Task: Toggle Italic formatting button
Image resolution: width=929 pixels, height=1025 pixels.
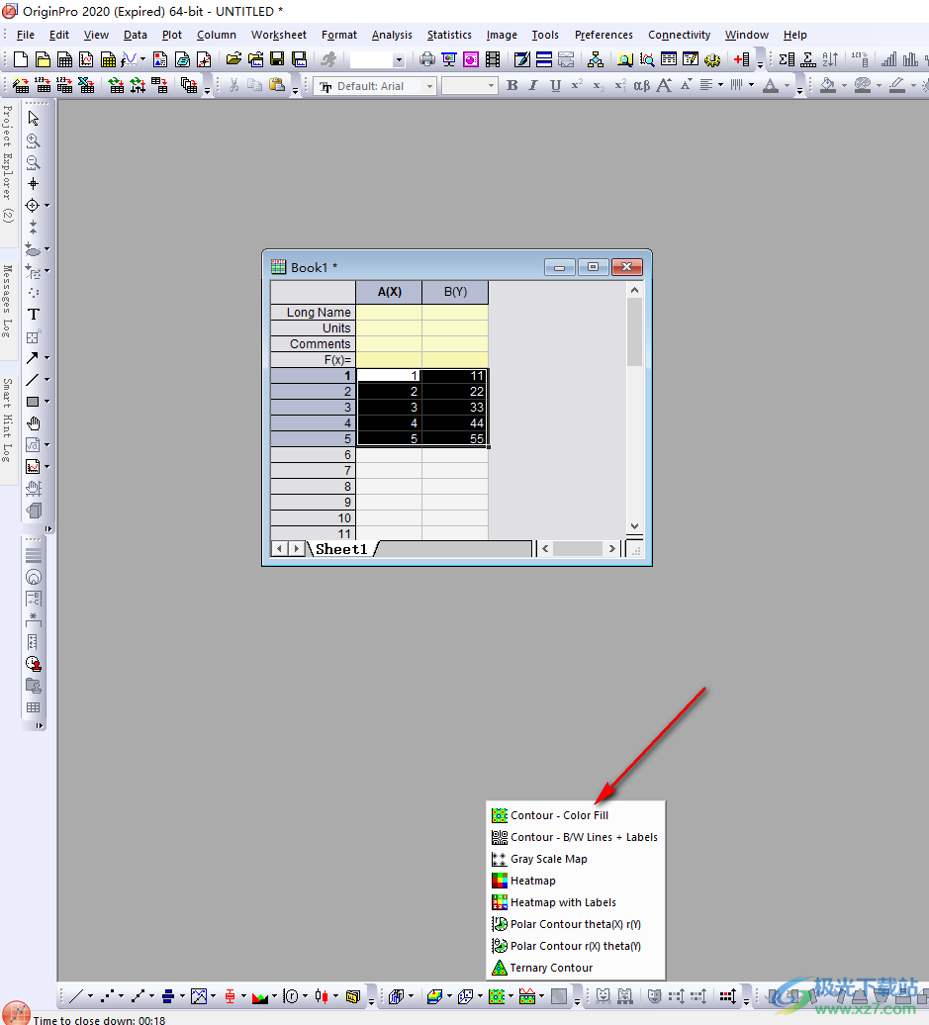Action: (533, 86)
